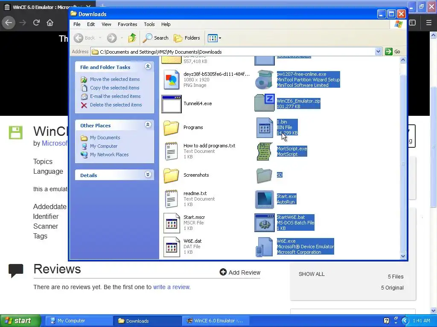This screenshot has width=437, height=327.
Task: Select the Start.mscr file icon
Action: (172, 223)
